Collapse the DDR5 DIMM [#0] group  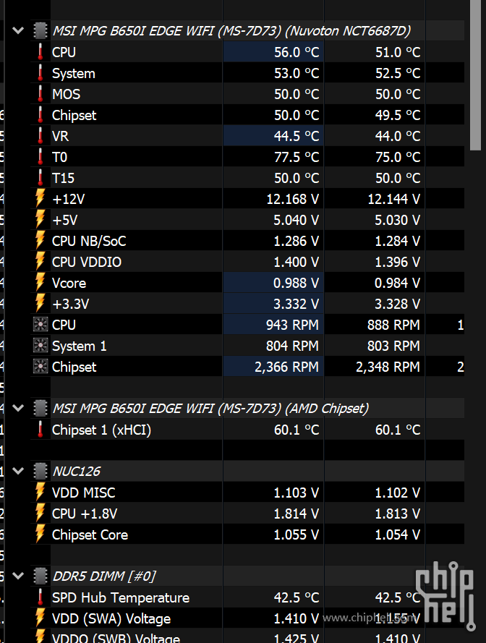click(18, 576)
